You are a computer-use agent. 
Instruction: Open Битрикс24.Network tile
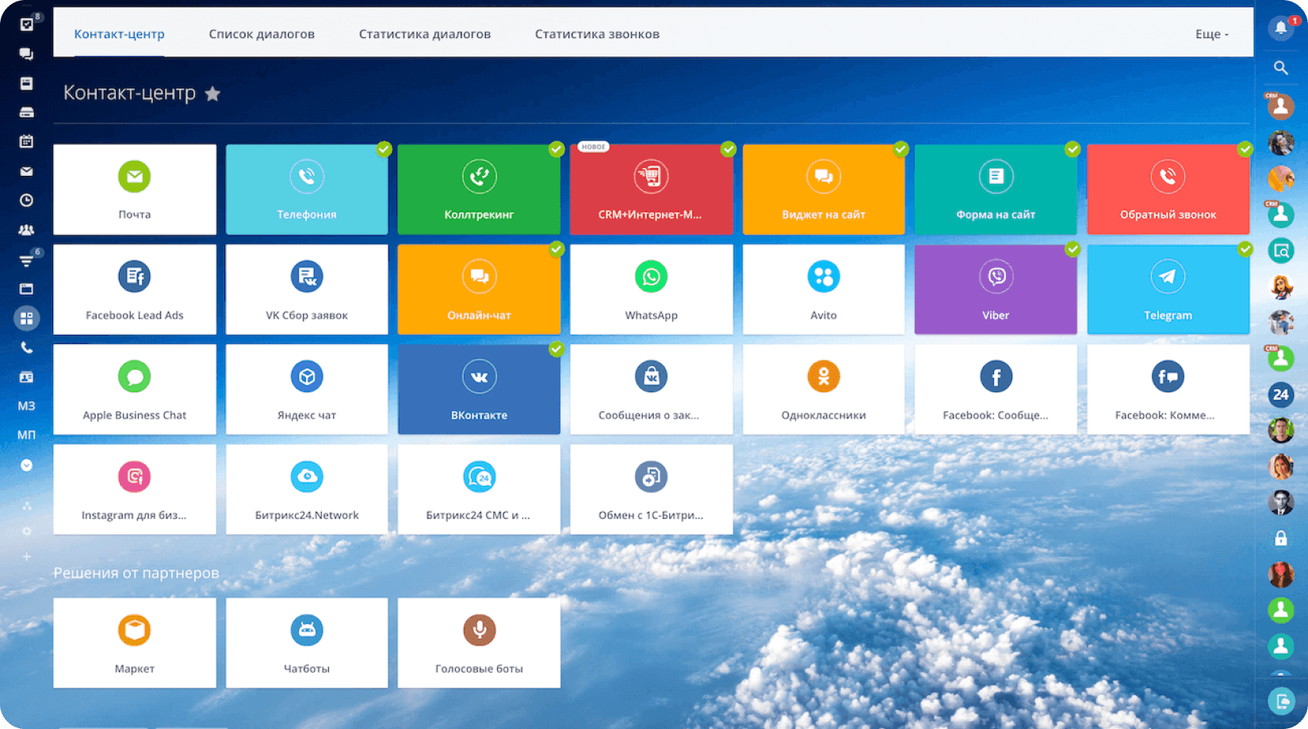(x=307, y=489)
